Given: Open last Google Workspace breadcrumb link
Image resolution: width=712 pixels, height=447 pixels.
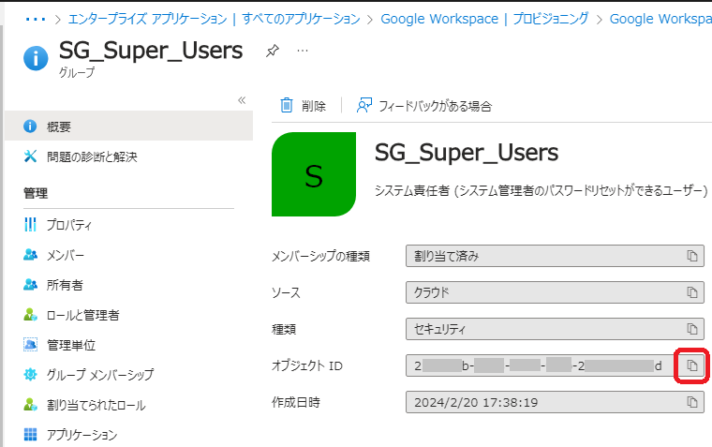Looking at the screenshot, I should point(660,19).
